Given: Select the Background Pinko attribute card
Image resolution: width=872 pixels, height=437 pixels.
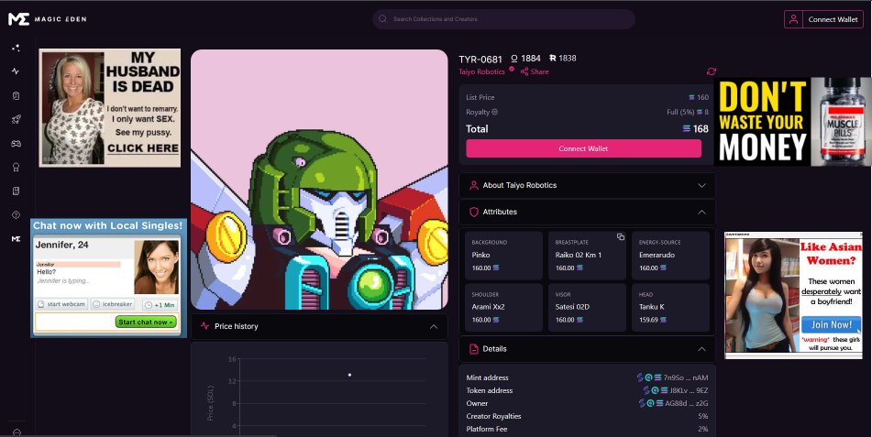Looking at the screenshot, I should (x=503, y=256).
